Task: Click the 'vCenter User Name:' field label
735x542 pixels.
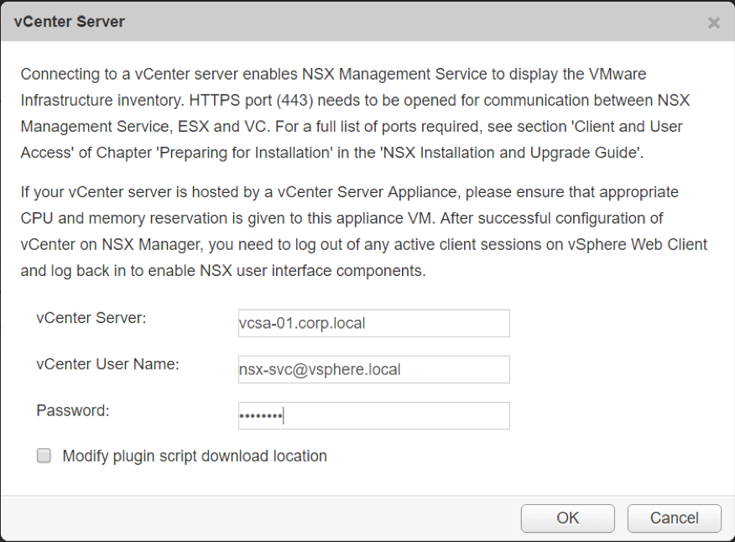Action: (107, 364)
